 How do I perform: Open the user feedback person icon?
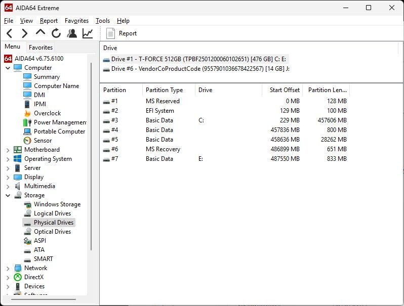[72, 33]
